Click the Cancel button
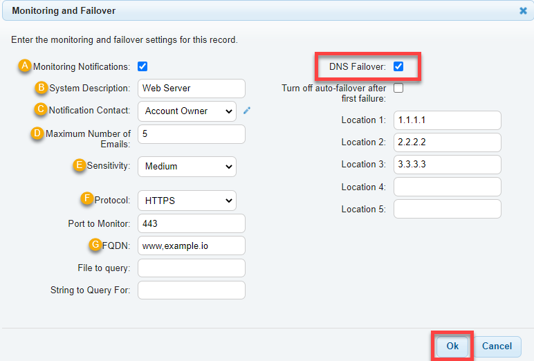This screenshot has width=534, height=361. click(497, 346)
